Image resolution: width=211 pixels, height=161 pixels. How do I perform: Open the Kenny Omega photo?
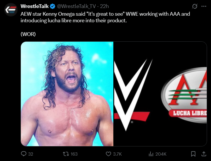[x=67, y=94]
